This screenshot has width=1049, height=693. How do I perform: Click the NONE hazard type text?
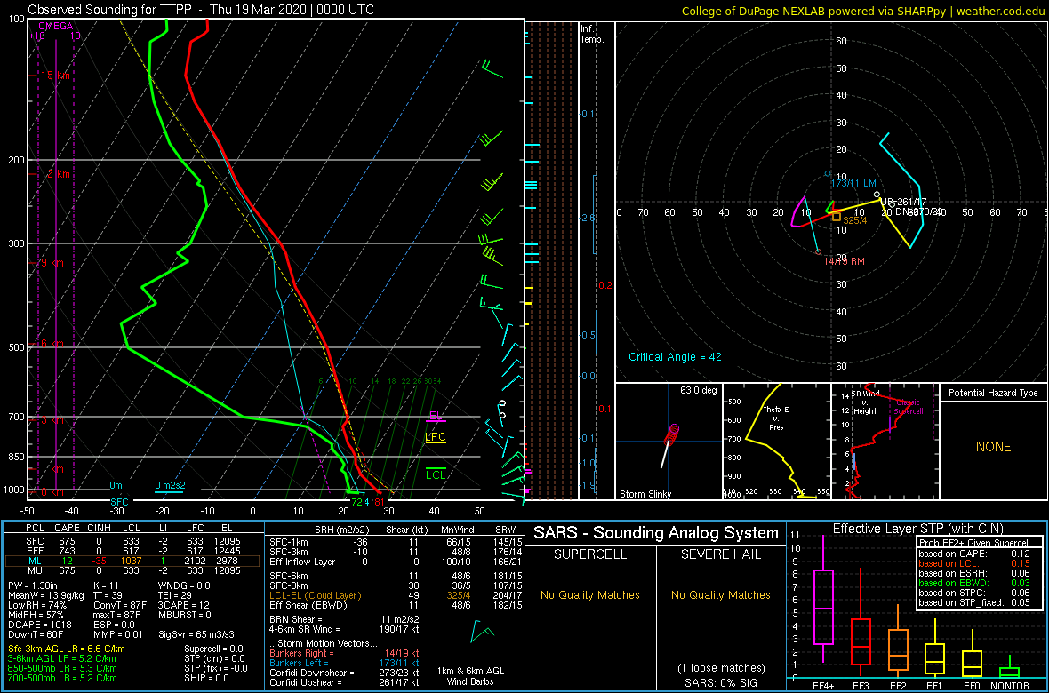coord(993,447)
